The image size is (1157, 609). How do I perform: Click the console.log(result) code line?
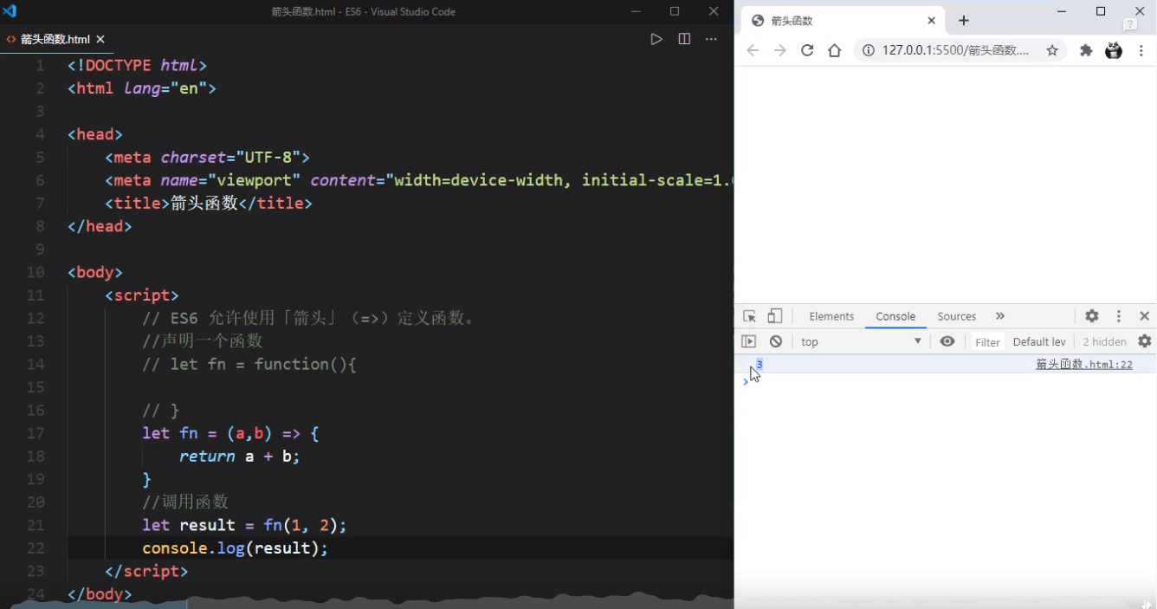point(236,548)
